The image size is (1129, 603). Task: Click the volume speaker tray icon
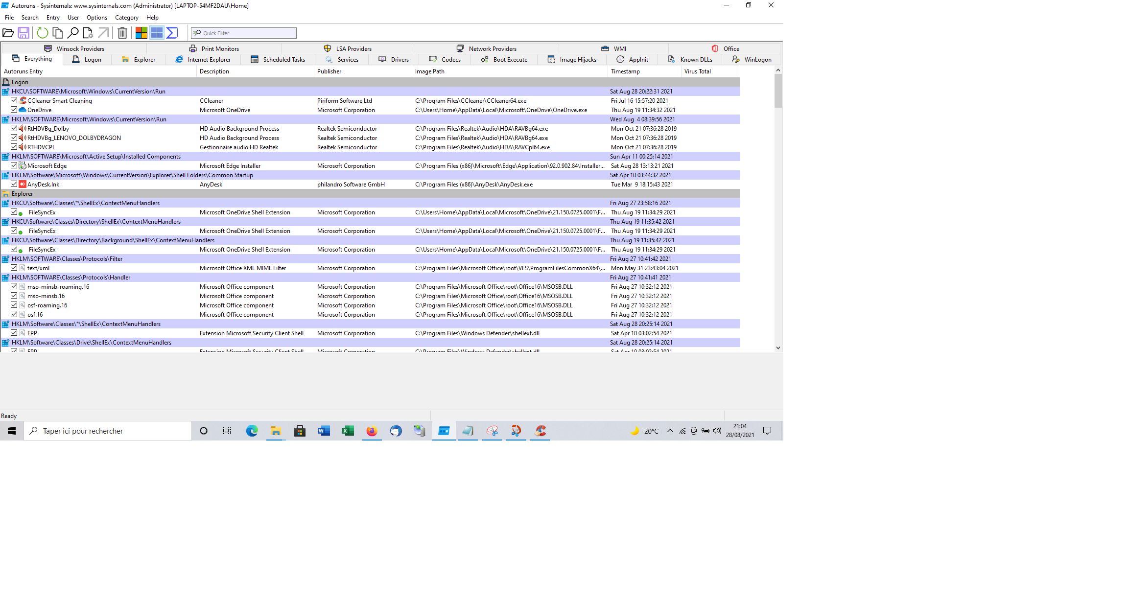coord(717,431)
